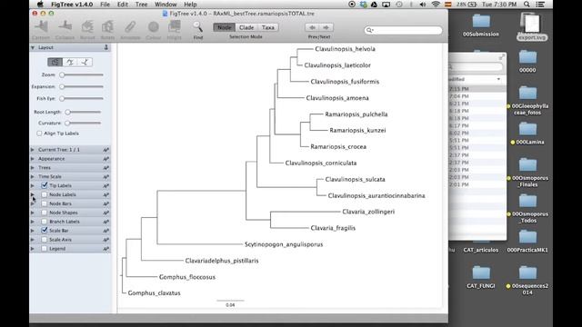The width and height of the screenshot is (582, 327).
Task: Click the Colour toolbar icon
Action: coord(154,27)
